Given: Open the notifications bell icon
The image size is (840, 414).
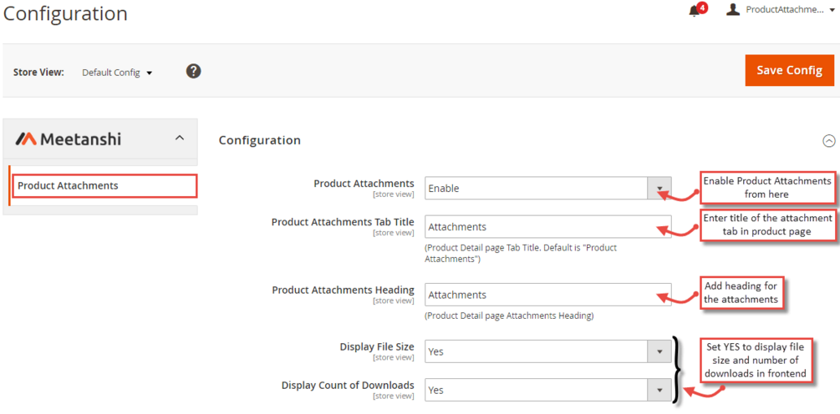Looking at the screenshot, I should (694, 11).
